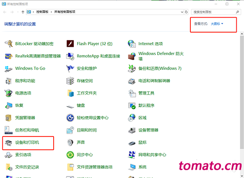
Task: Click the vertical scrollbar thumb
Action: point(242,92)
